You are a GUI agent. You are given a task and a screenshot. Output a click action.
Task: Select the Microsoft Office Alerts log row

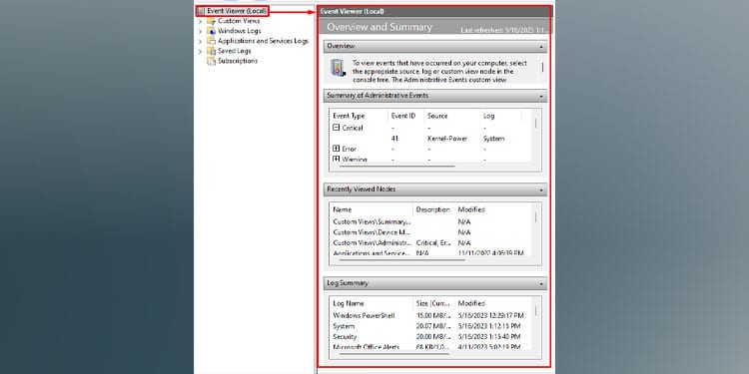click(x=429, y=347)
